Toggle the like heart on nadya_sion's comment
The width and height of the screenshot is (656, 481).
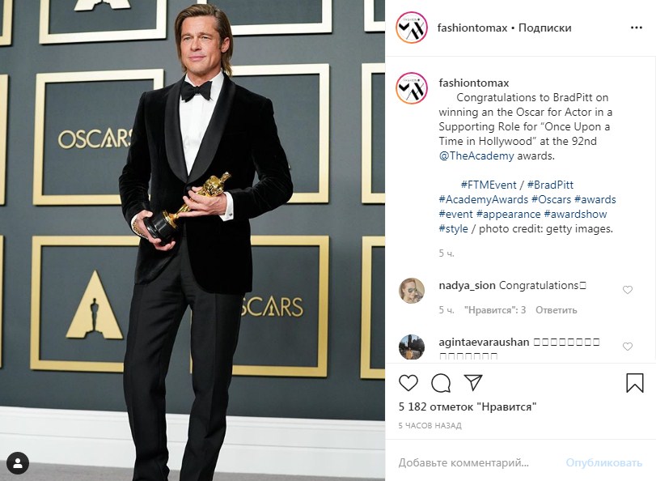click(x=628, y=288)
